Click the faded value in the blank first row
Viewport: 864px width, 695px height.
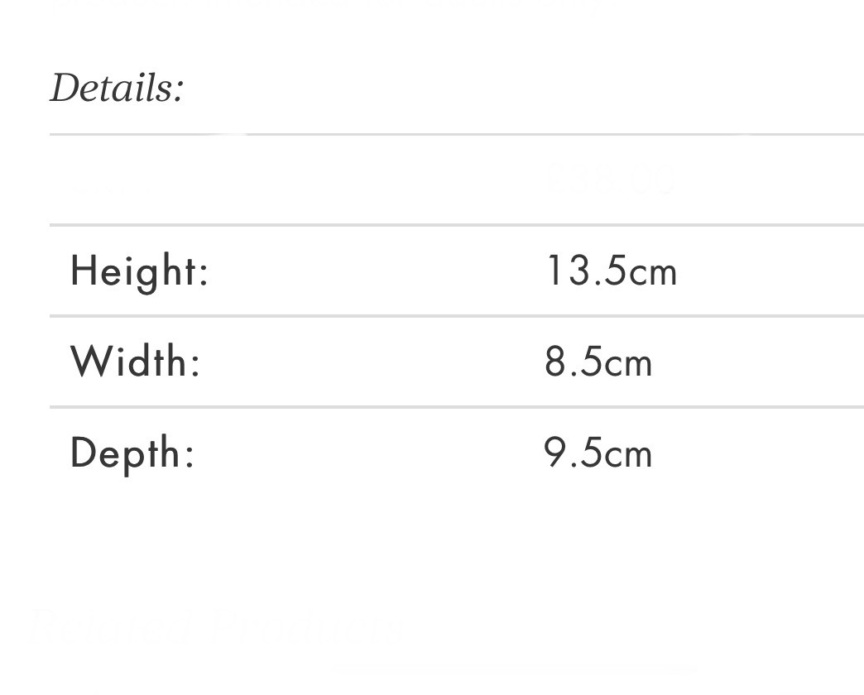(611, 178)
